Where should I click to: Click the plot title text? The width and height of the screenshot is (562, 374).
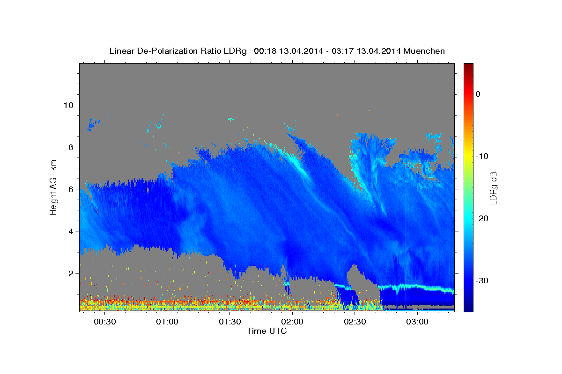point(277,51)
